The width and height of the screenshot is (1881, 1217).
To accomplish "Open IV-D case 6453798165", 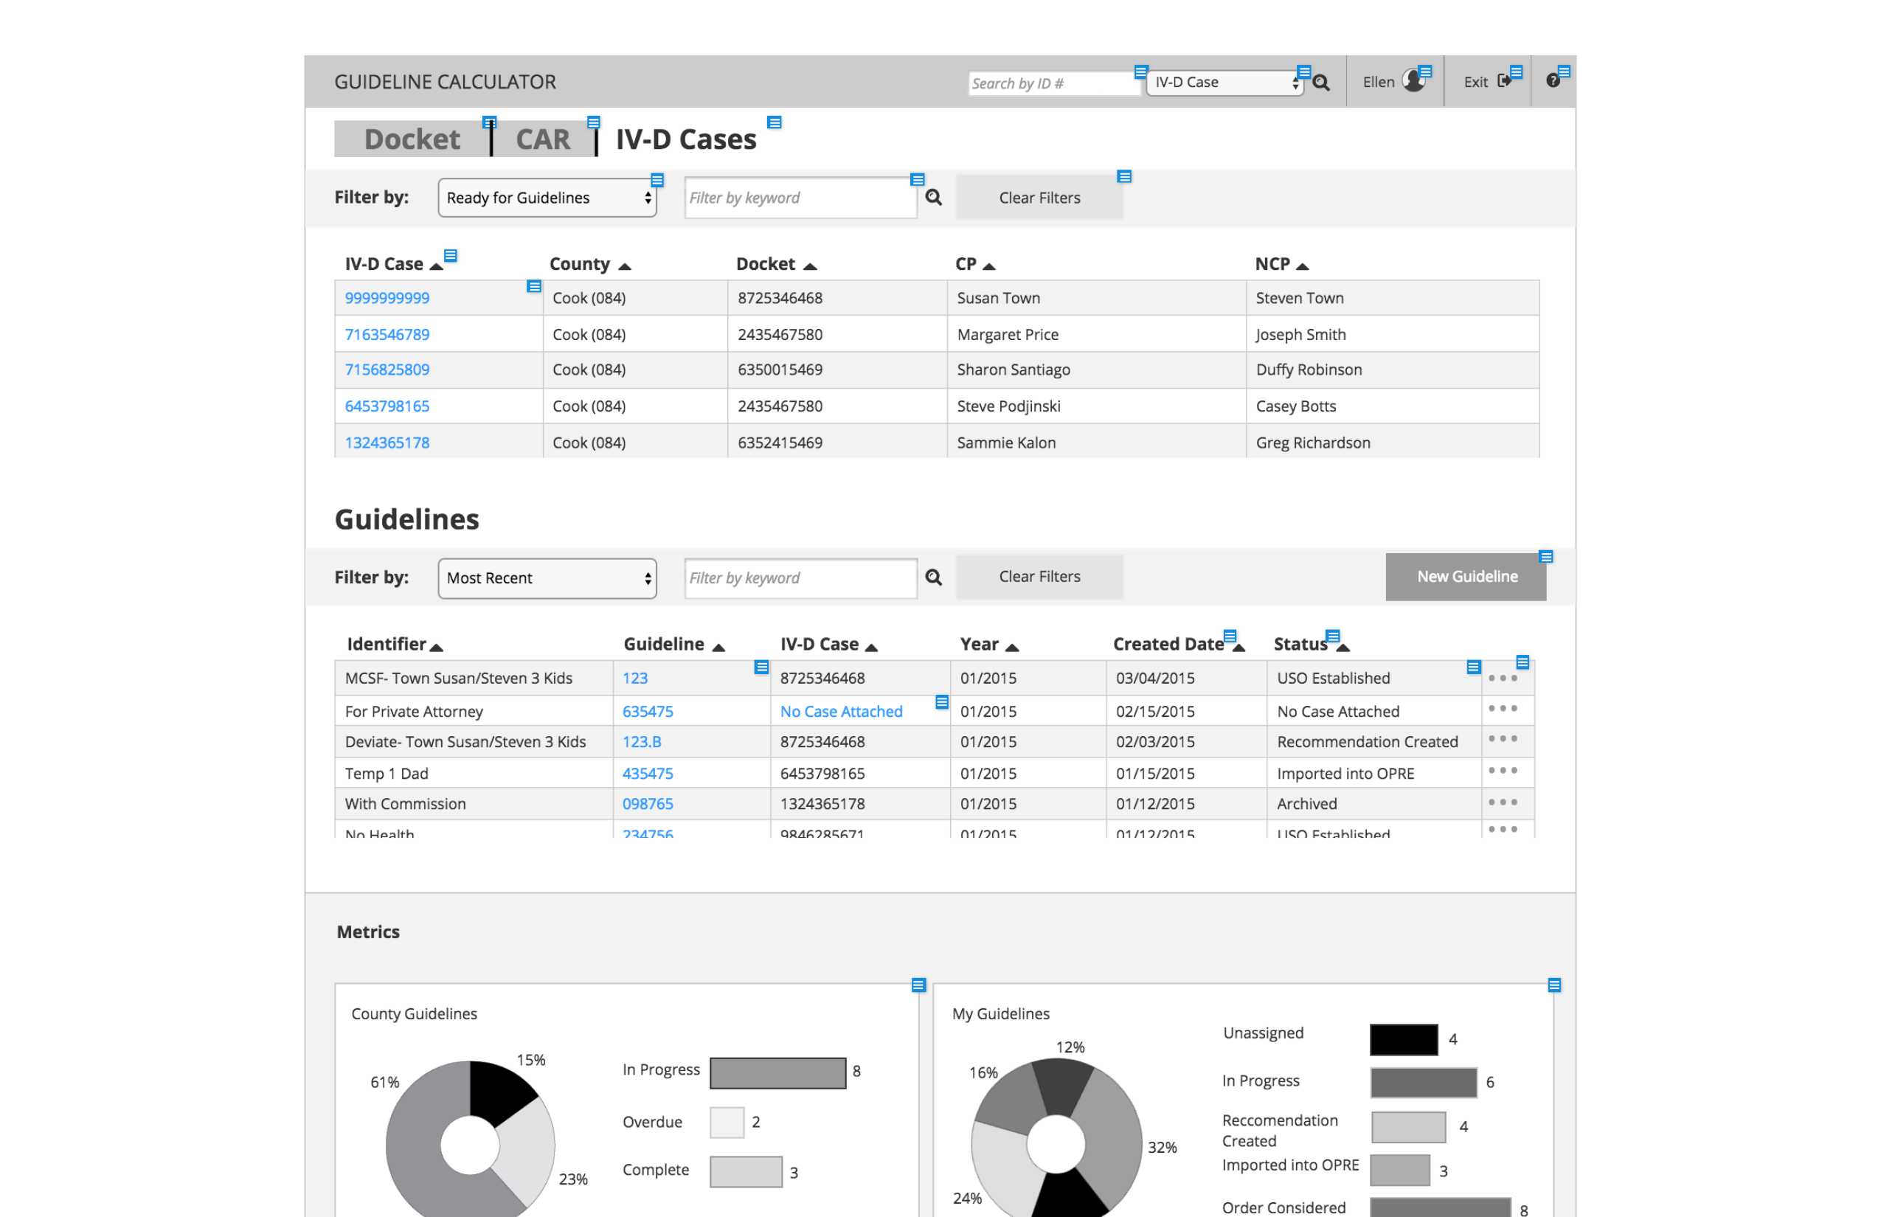I will 387,406.
